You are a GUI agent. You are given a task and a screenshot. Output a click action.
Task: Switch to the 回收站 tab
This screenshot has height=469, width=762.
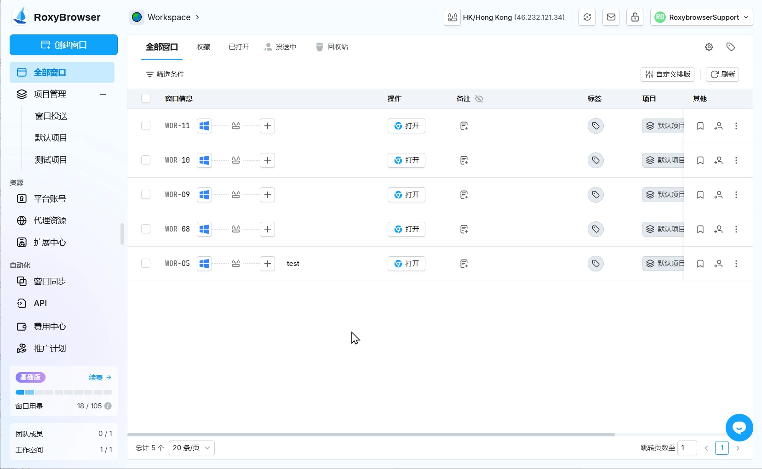(332, 47)
